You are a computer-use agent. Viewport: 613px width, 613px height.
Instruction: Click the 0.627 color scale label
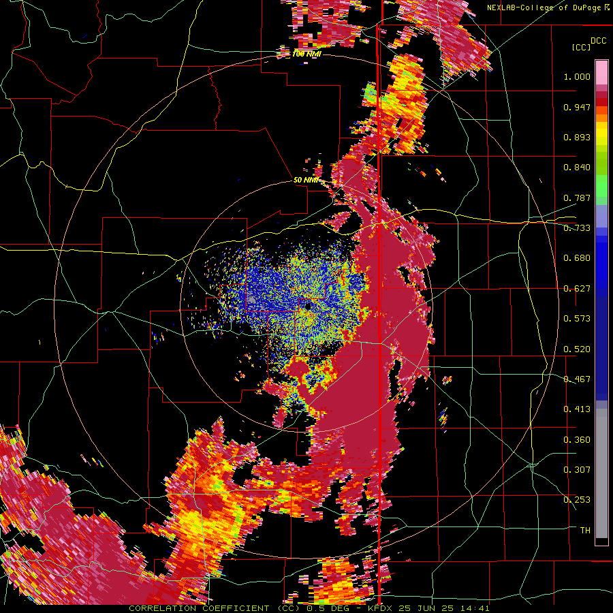[577, 289]
